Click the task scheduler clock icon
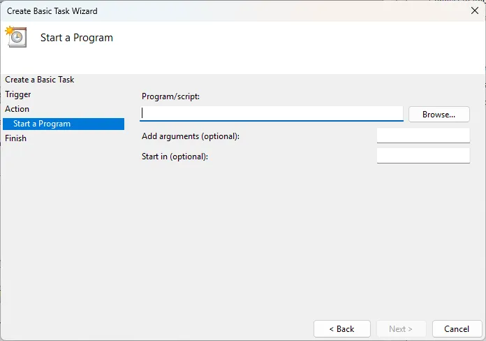This screenshot has height=341, width=486. point(16,37)
